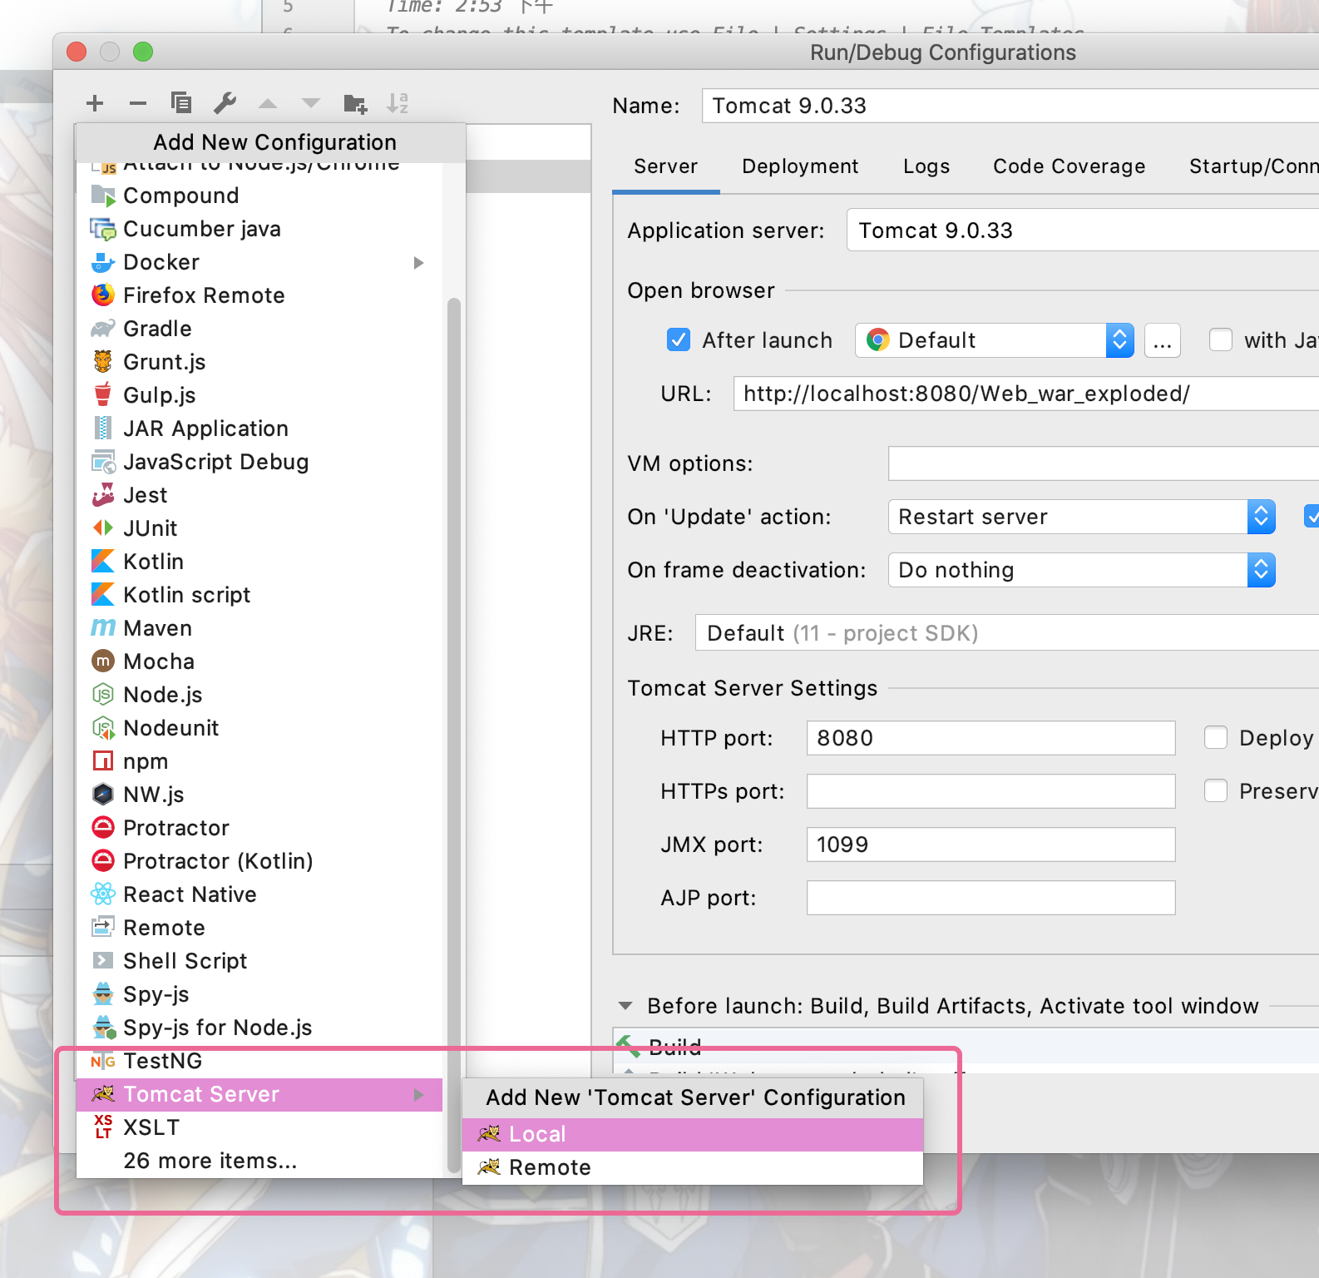
Task: Choose React Native entry
Action: (259, 894)
